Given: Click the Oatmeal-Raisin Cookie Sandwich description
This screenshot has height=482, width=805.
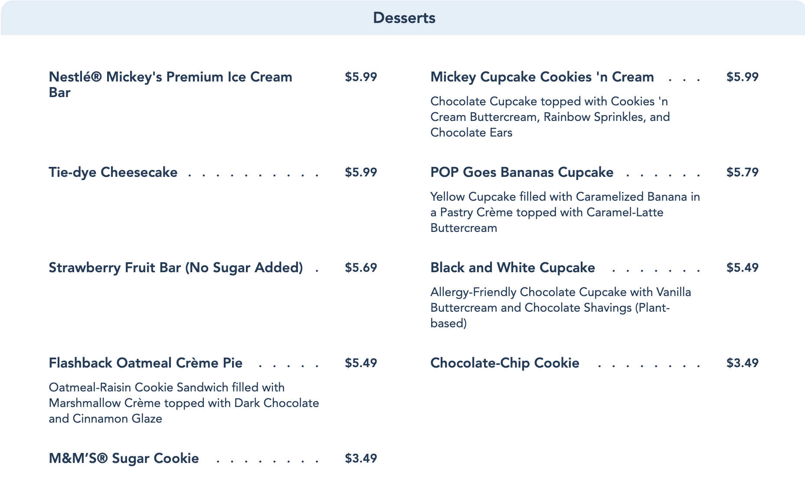Looking at the screenshot, I should pyautogui.click(x=183, y=403).
